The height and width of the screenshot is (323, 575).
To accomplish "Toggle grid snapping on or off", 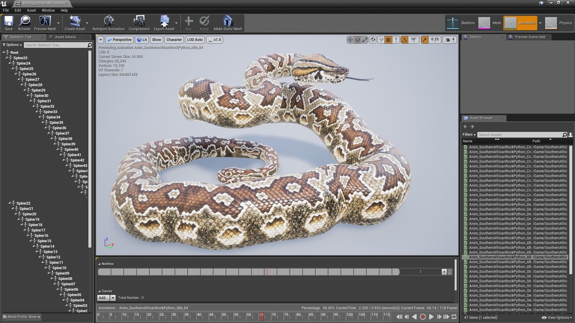I will [389, 39].
